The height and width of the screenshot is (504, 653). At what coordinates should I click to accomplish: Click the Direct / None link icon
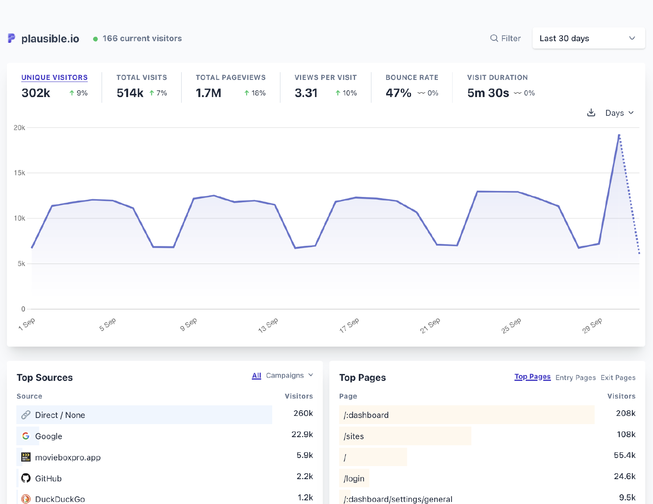25,415
